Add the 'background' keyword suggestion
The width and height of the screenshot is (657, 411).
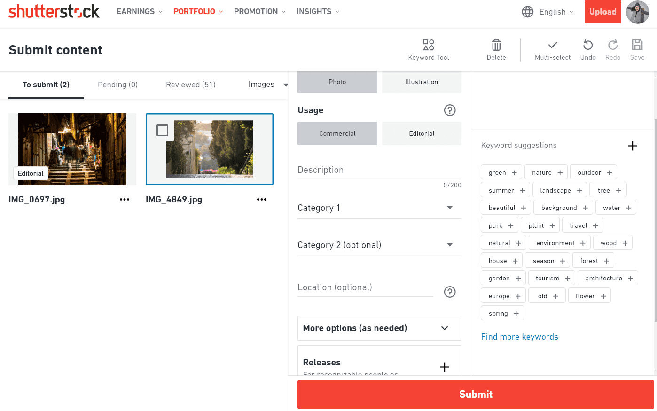tap(563, 208)
